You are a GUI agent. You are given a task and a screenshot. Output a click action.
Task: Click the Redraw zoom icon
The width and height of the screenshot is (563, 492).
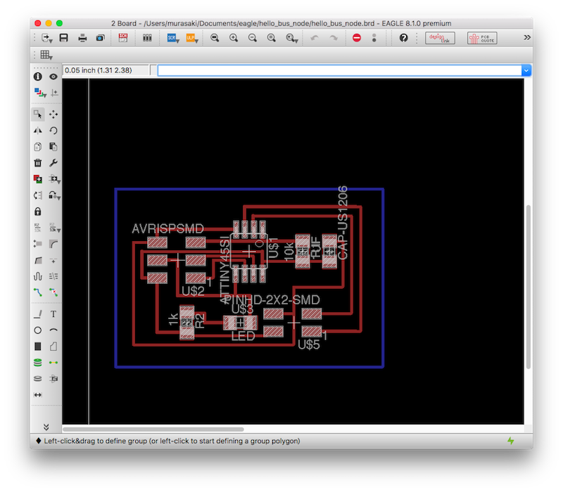(x=272, y=38)
